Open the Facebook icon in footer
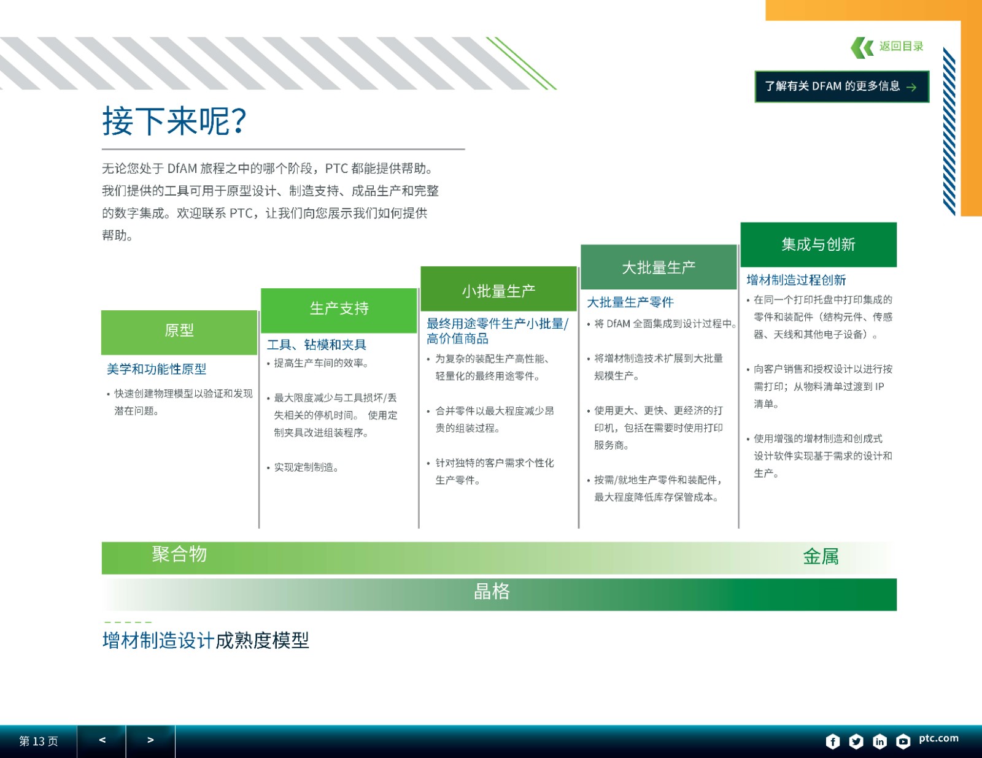 pyautogui.click(x=833, y=741)
